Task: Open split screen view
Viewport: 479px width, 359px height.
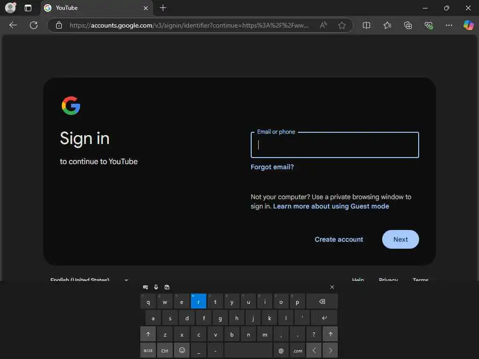Action: click(366, 25)
